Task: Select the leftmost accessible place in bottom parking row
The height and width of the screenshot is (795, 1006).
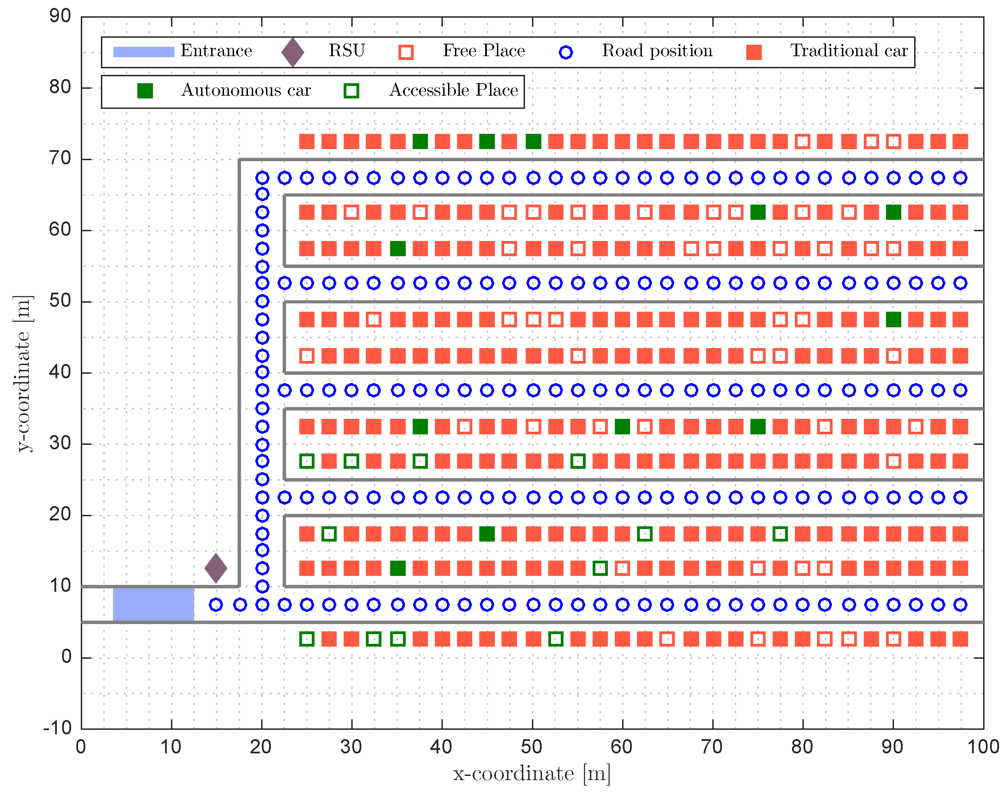Action: coord(306,639)
